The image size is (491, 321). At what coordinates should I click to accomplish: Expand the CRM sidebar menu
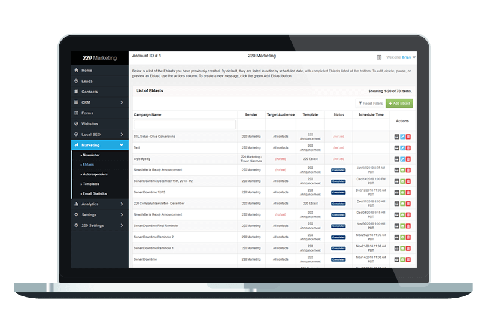99,102
